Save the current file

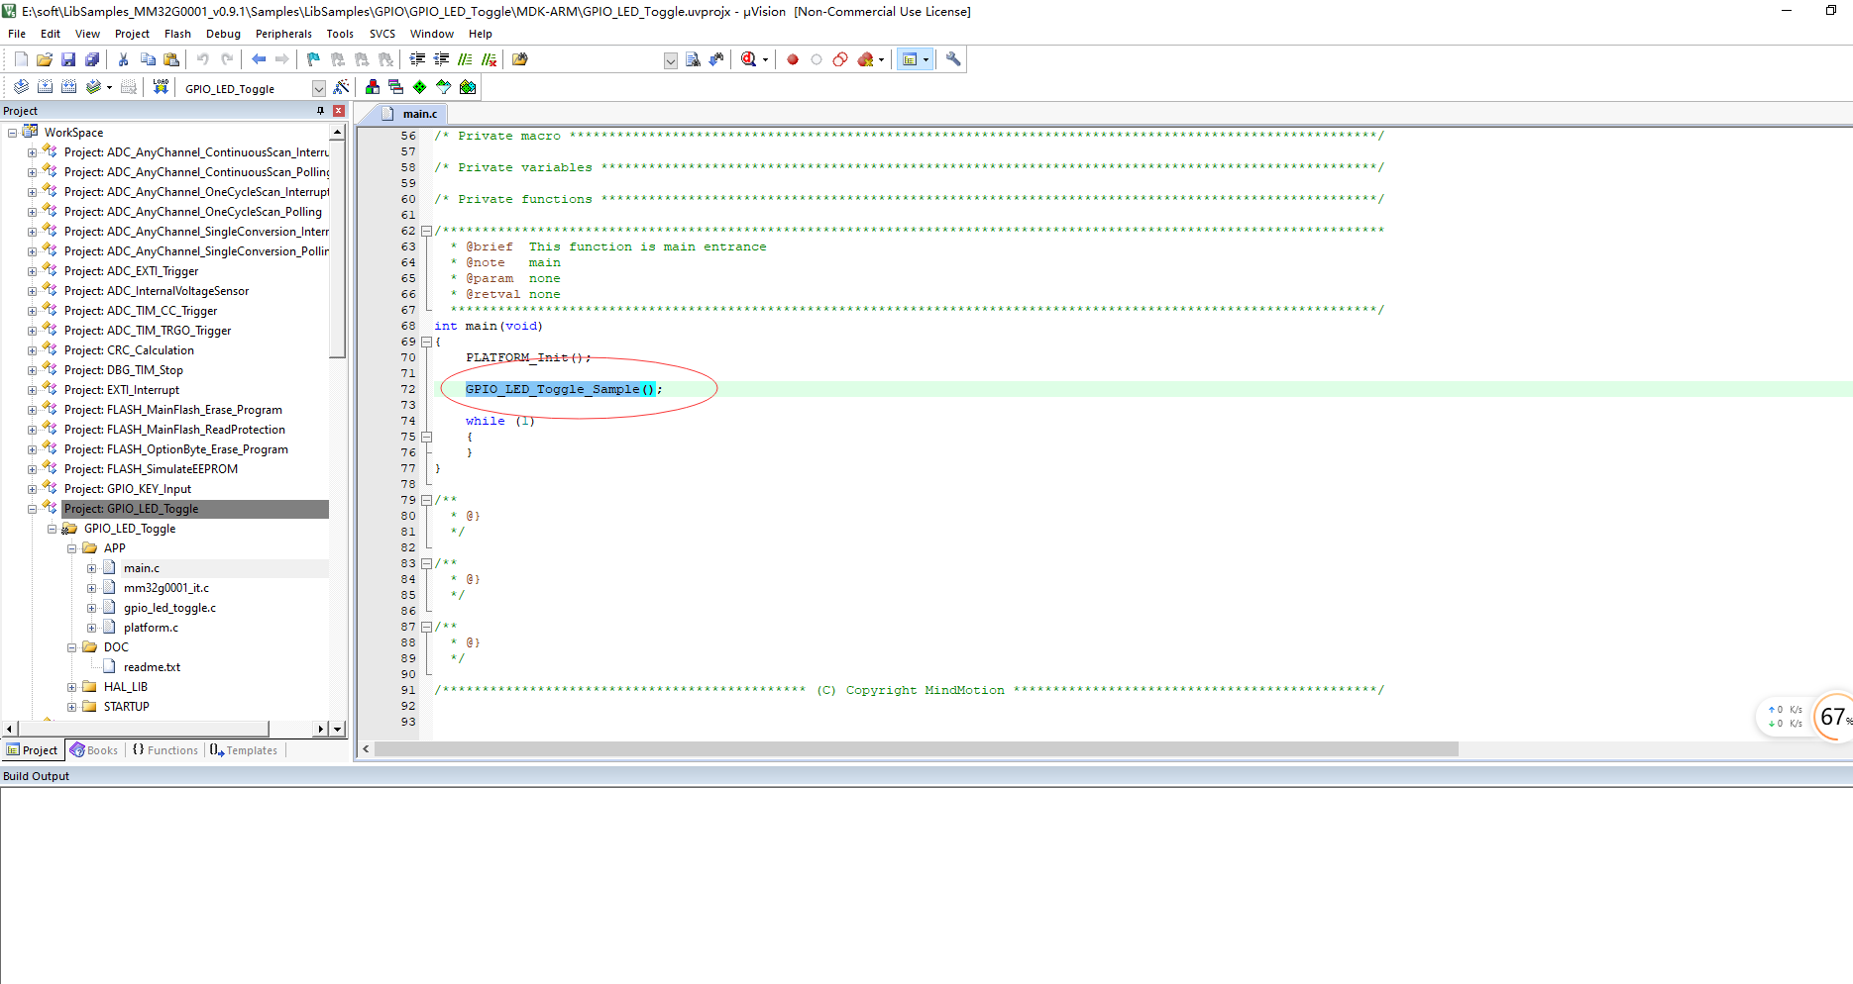pyautogui.click(x=68, y=59)
